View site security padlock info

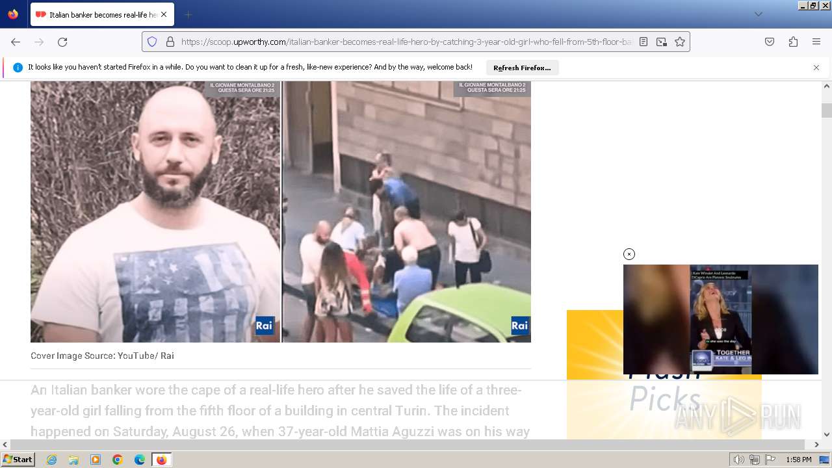point(170,42)
